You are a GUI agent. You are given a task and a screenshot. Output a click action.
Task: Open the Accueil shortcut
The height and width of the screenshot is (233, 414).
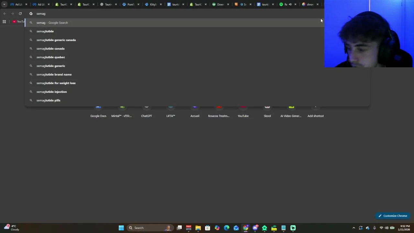click(195, 112)
